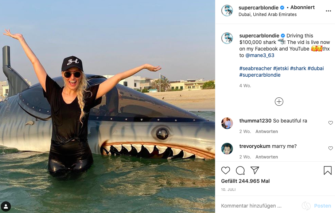The height and width of the screenshot is (213, 335).
Task: Open the Dubai, United Arab Emirates location
Action: click(268, 15)
